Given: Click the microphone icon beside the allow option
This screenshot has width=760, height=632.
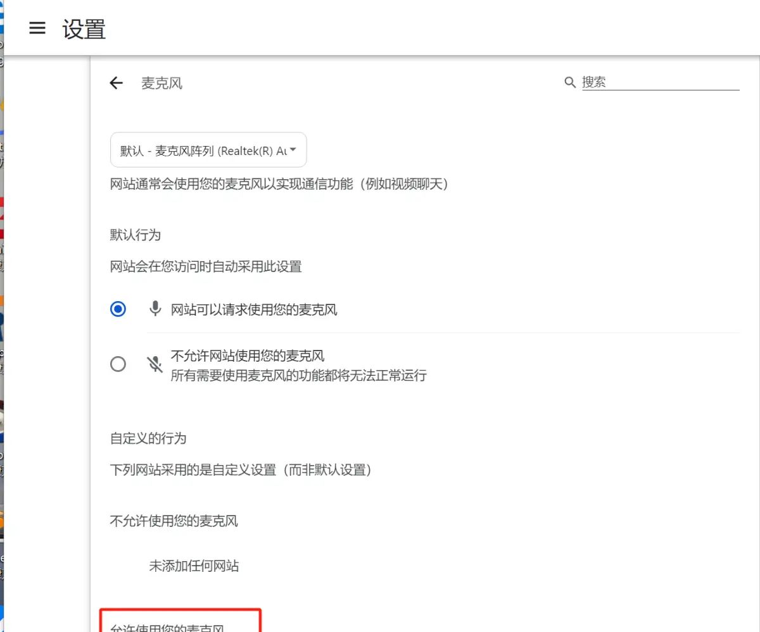Looking at the screenshot, I should point(155,309).
